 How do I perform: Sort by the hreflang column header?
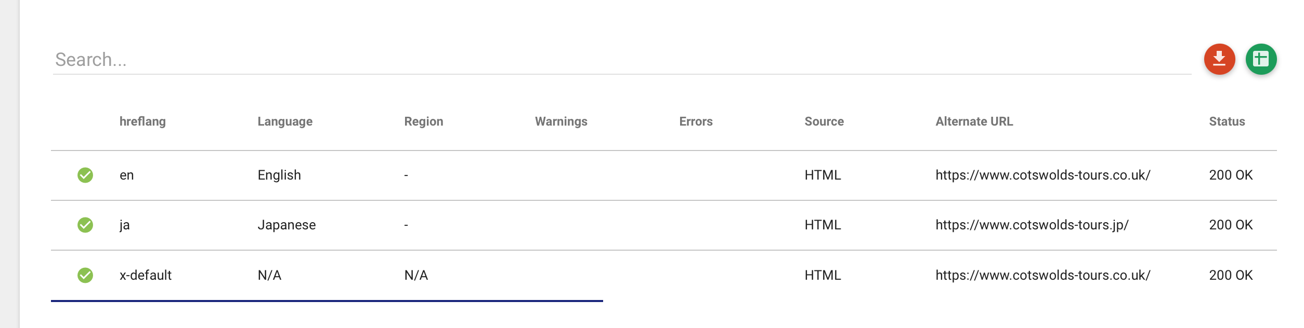tap(142, 121)
